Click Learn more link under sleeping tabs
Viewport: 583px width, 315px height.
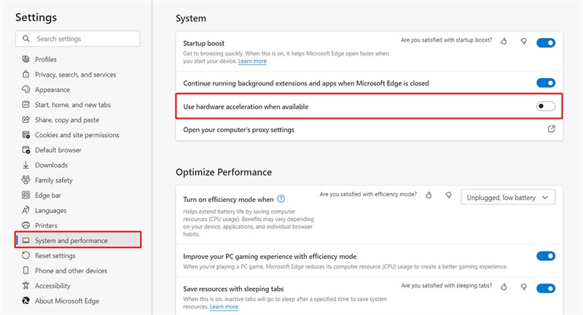click(224, 307)
